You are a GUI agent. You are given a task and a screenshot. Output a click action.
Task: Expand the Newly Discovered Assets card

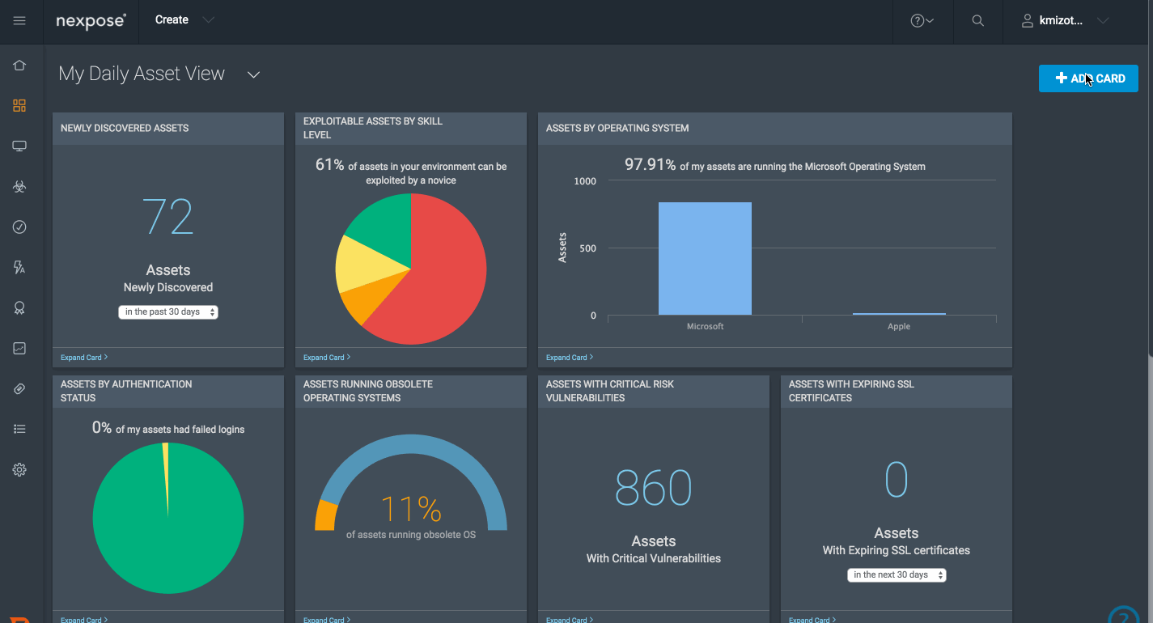(x=83, y=357)
